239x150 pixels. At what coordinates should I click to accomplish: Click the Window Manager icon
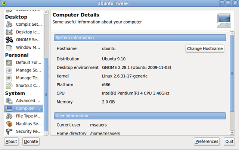9,47
